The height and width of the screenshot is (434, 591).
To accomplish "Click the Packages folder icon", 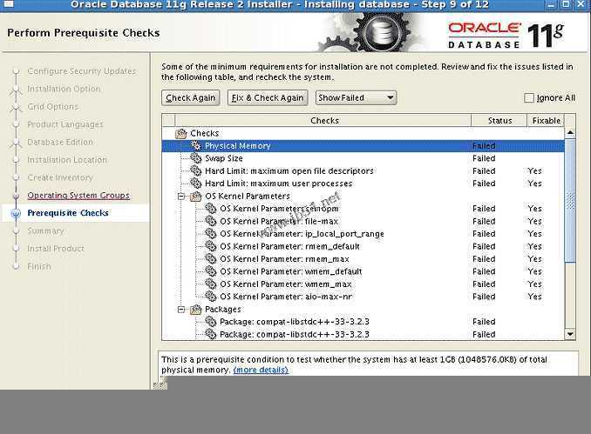I will tap(195, 309).
